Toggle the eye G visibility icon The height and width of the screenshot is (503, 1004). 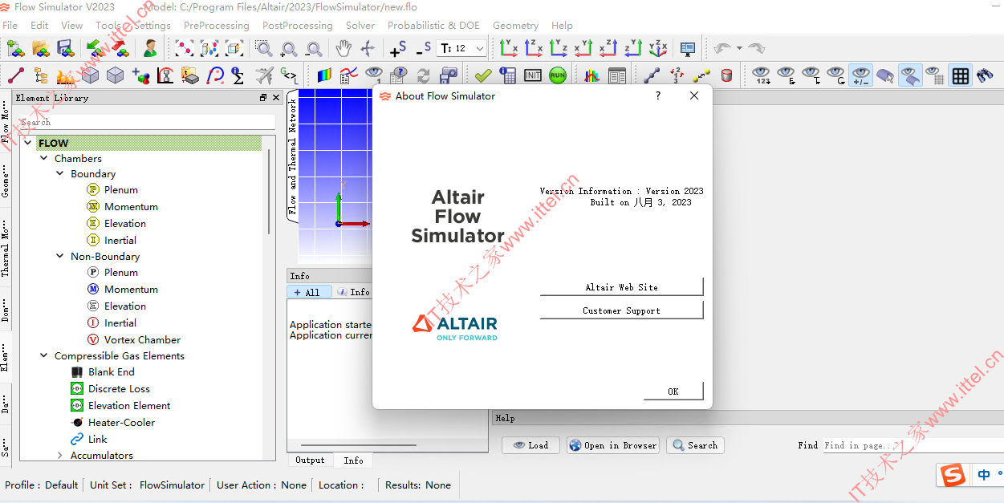click(x=836, y=75)
